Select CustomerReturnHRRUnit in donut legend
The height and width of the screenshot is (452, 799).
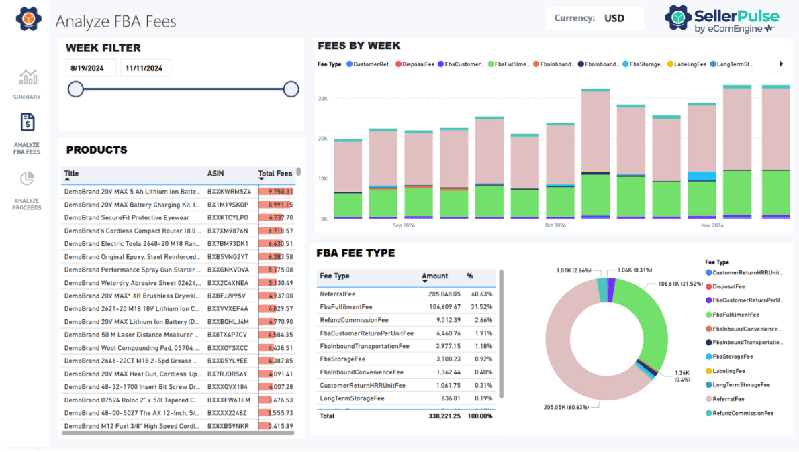point(744,273)
